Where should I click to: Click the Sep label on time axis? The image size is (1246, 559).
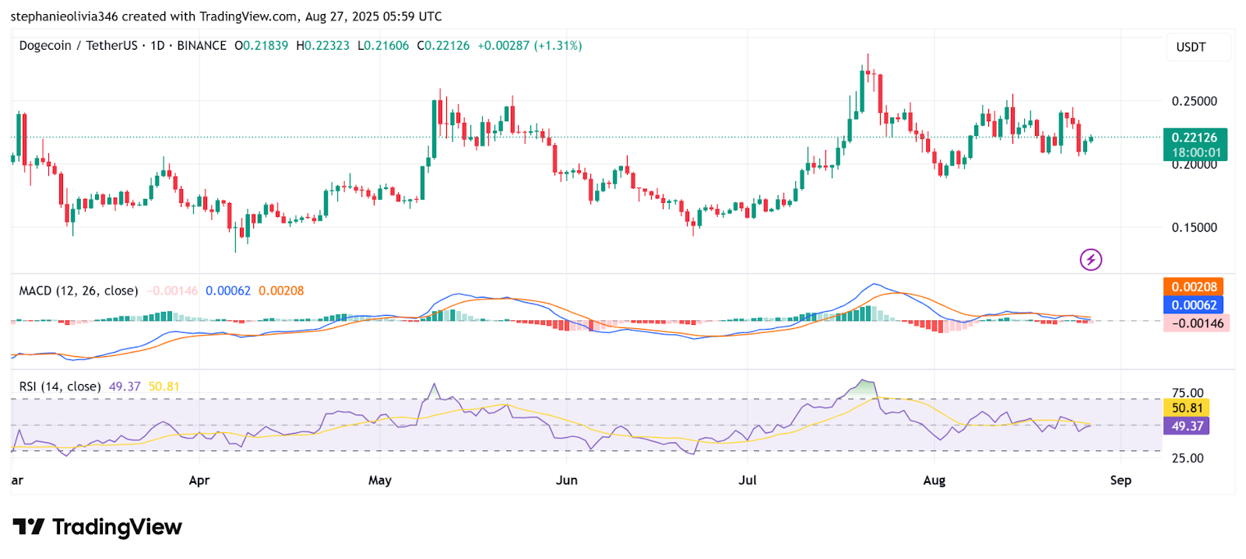(1121, 480)
